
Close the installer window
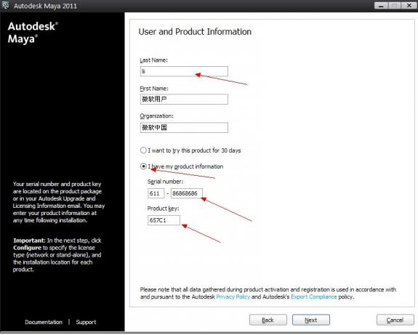tap(409, 6)
